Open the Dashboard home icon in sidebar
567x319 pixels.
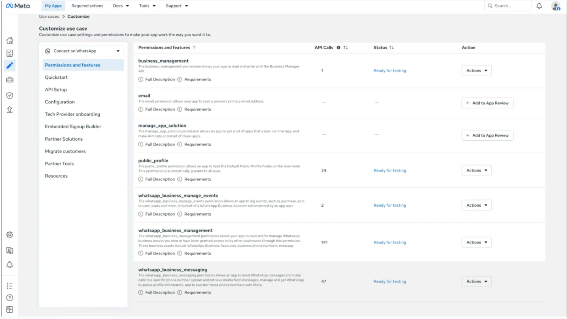(10, 40)
